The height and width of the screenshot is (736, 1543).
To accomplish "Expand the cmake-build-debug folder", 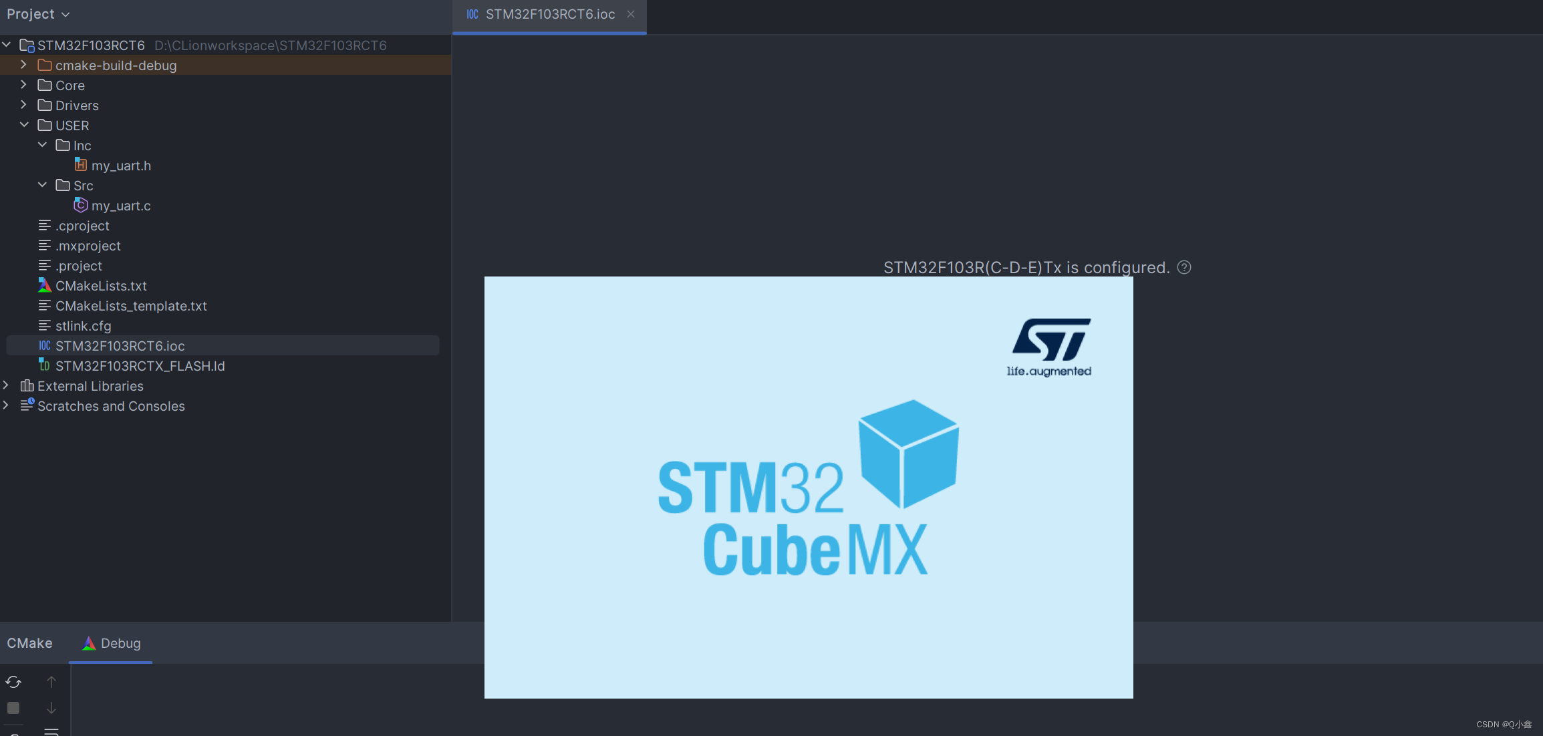I will (23, 65).
